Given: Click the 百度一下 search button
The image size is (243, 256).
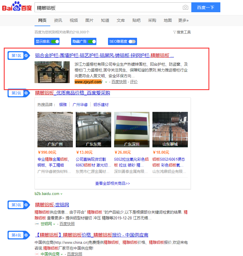Looking at the screenshot, I should click(206, 7).
